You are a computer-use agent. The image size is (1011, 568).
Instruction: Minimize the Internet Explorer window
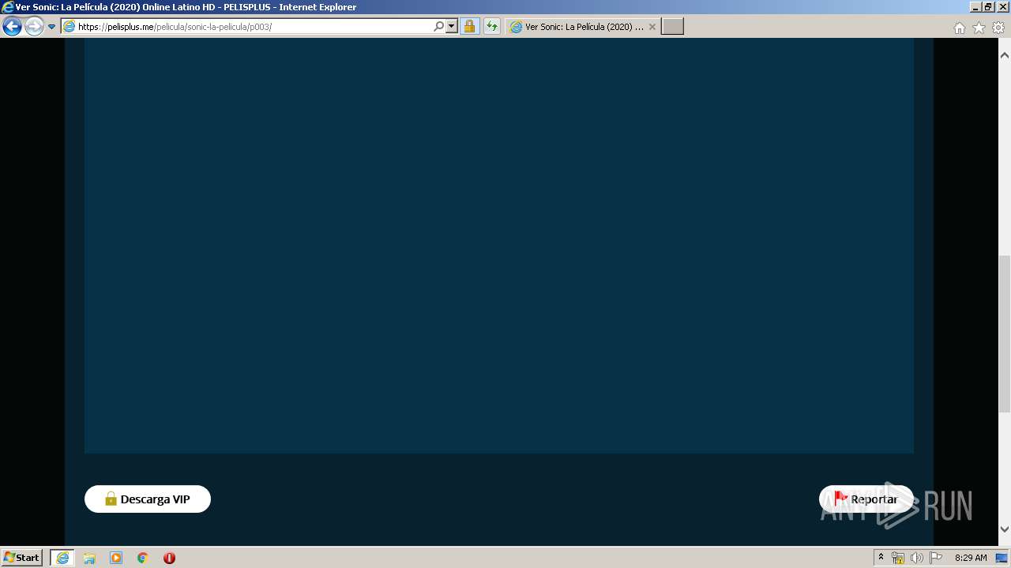[x=975, y=6]
